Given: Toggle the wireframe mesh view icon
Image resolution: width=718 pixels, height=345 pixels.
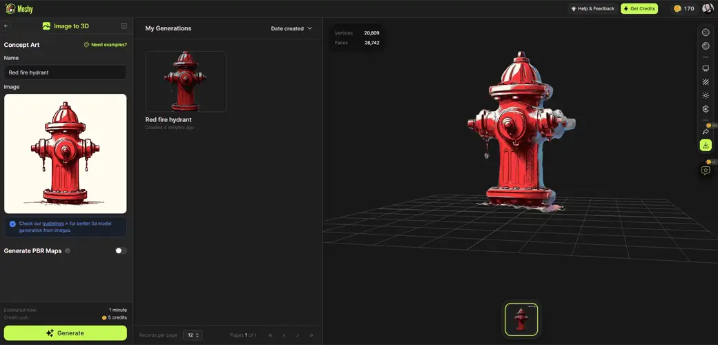Looking at the screenshot, I should [x=706, y=109].
